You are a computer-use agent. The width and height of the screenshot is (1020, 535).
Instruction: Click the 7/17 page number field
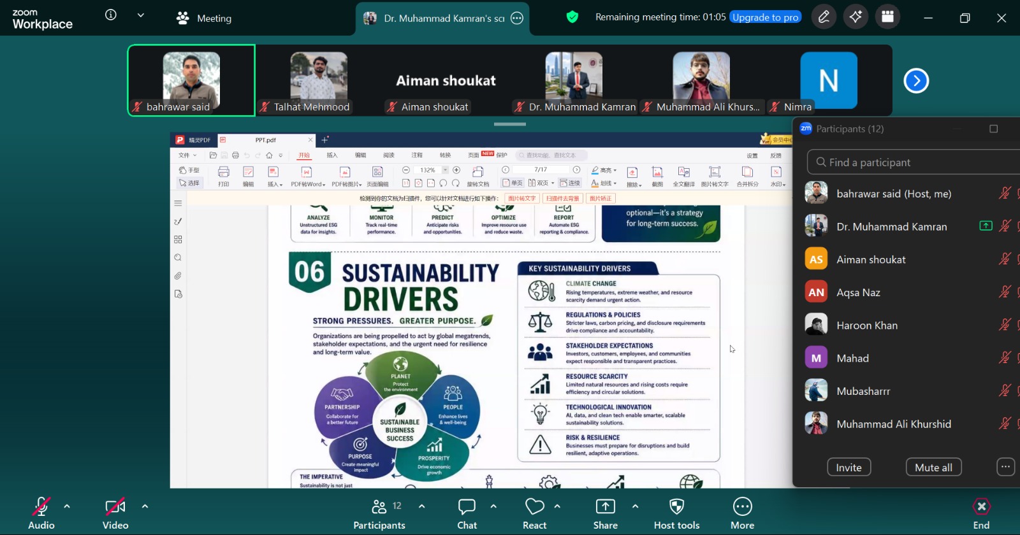point(541,170)
